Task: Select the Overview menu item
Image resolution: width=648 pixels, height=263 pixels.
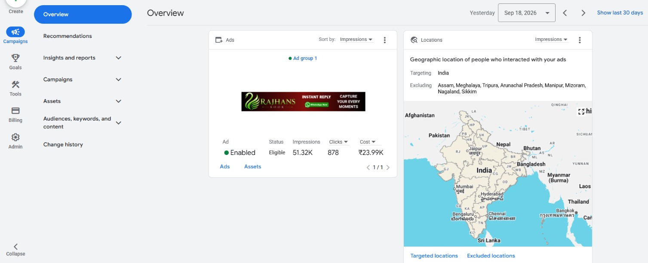Action: click(x=83, y=14)
